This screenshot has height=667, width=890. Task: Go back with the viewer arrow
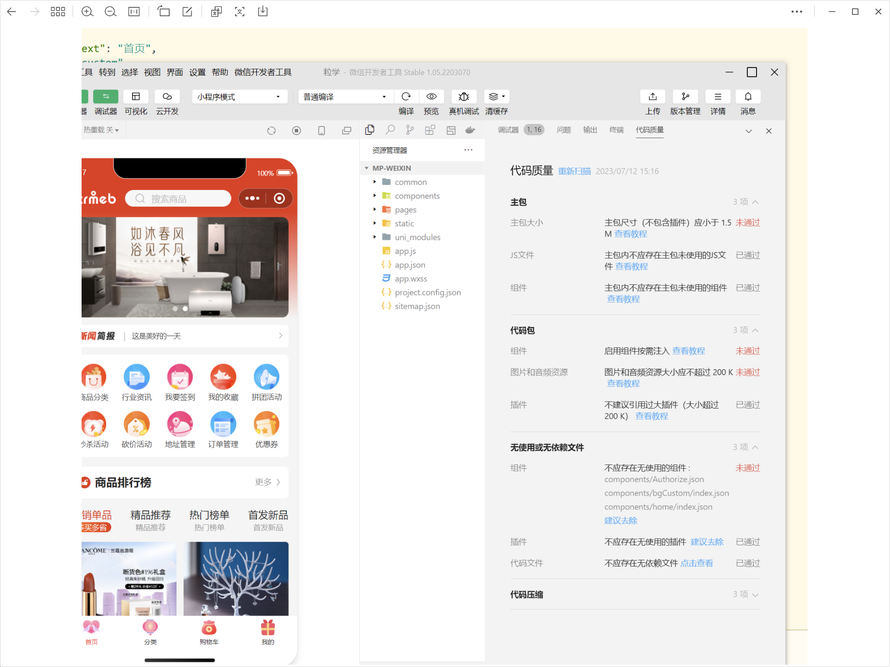point(12,12)
